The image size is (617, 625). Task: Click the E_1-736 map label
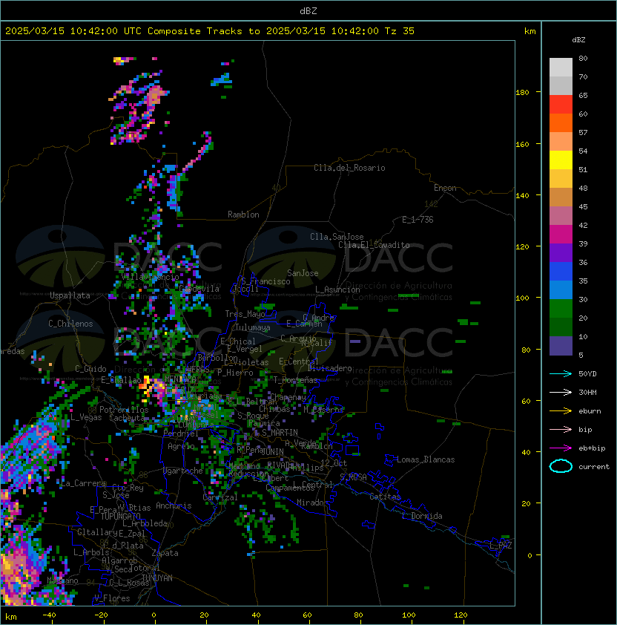click(418, 220)
